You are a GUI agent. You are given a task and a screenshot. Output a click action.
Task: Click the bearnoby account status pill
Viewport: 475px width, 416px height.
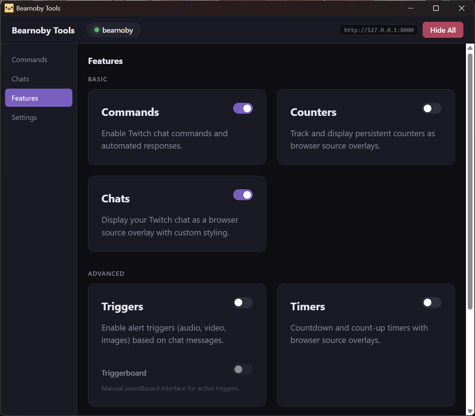(x=113, y=30)
